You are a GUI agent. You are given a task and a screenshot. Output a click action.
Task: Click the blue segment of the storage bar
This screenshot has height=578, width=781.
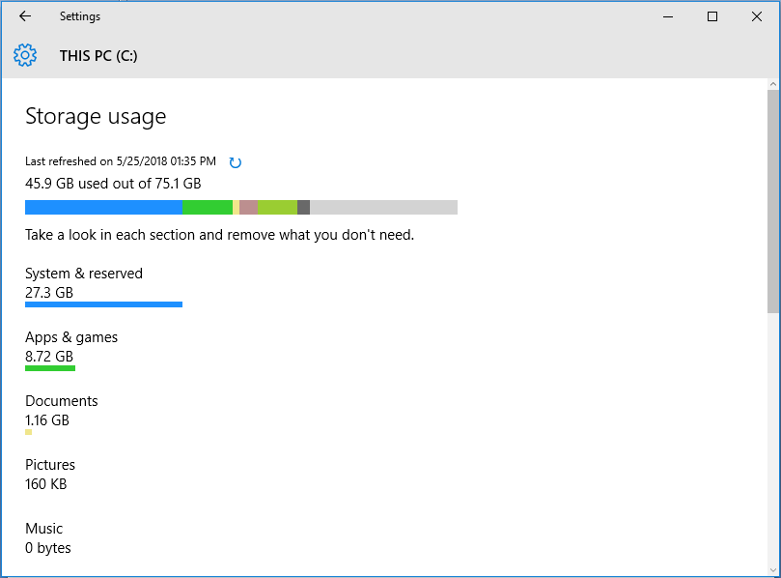point(103,208)
